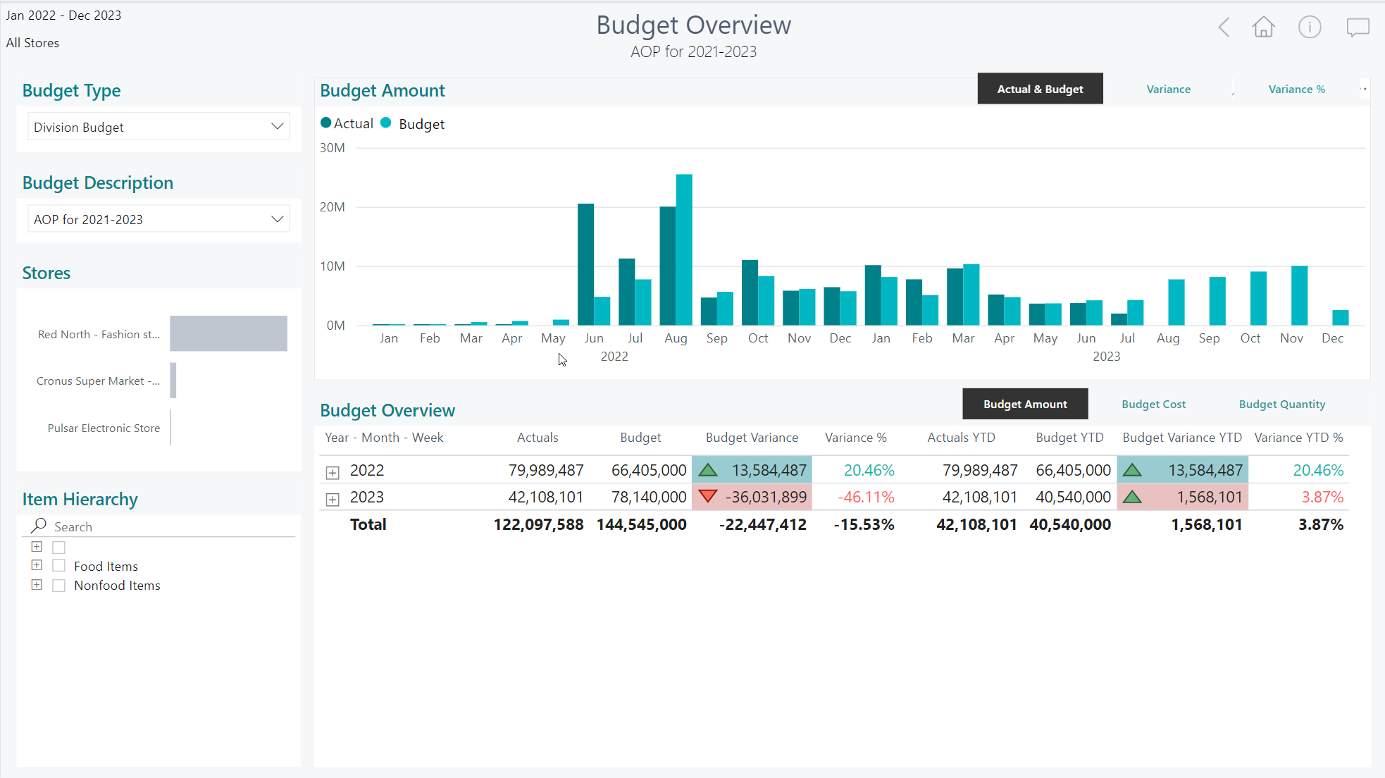Image resolution: width=1385 pixels, height=778 pixels.
Task: Click the search magnifier icon in Item Hierarchy
Action: [x=39, y=526]
